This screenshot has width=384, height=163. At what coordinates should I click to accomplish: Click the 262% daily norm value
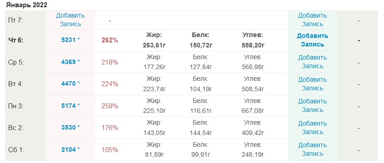pos(110,40)
